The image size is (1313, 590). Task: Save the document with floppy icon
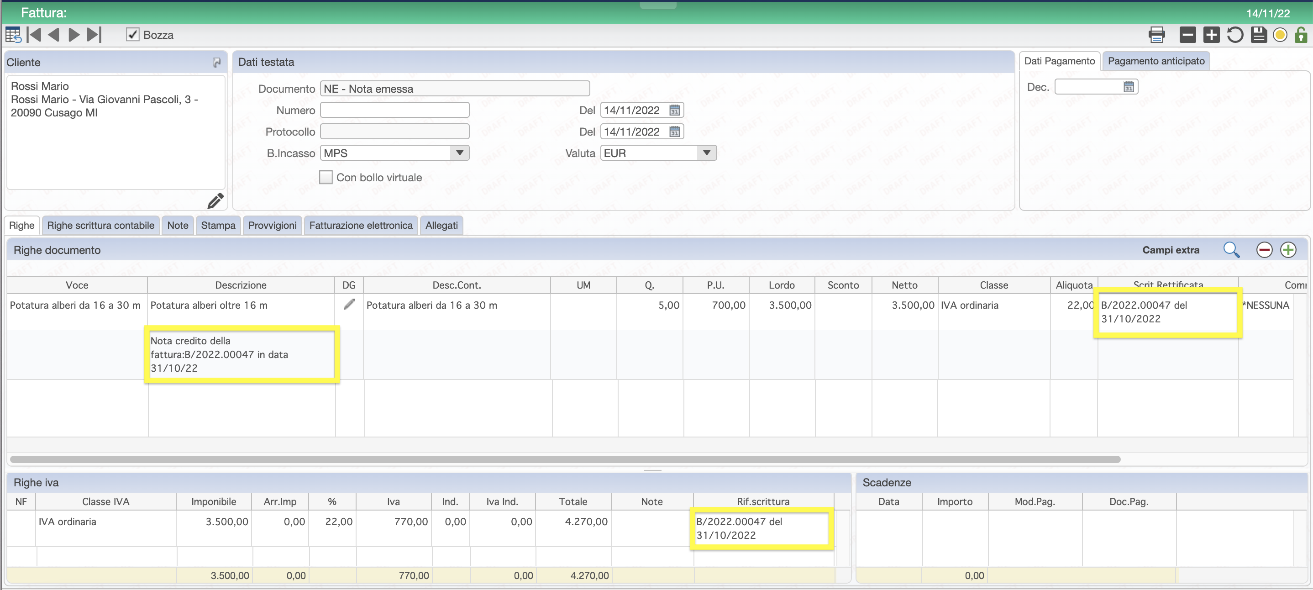(x=1259, y=35)
